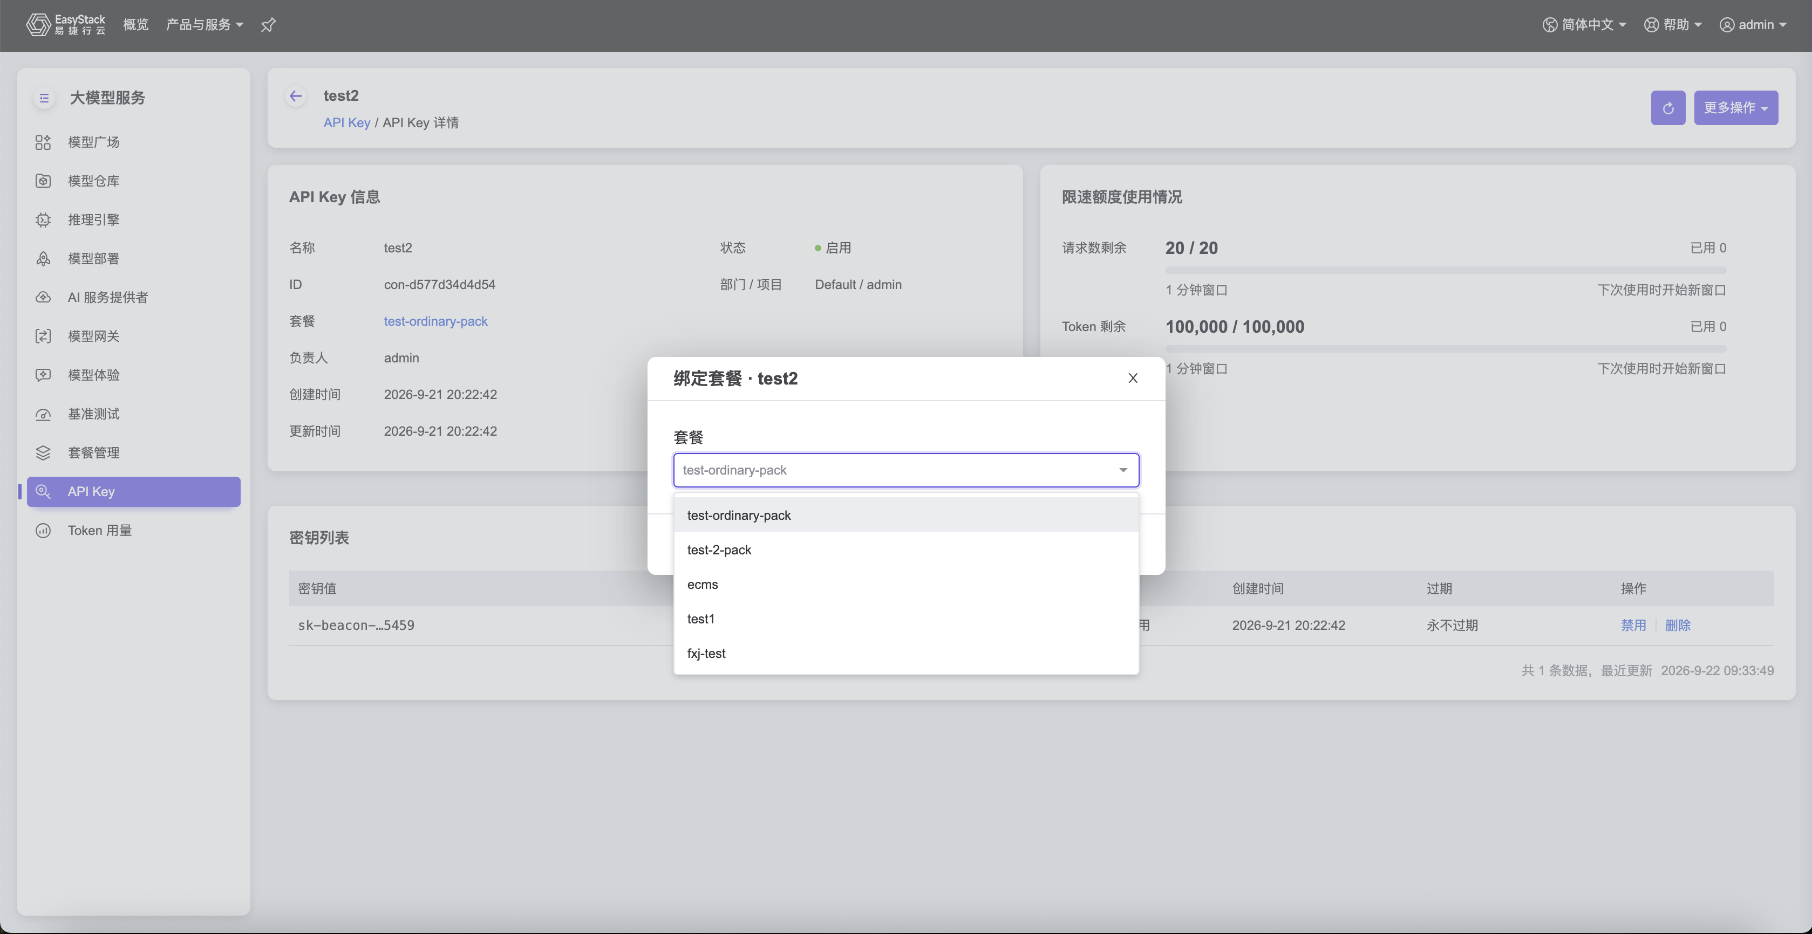Collapse the sidebar via the menu icon
1812x934 pixels.
(44, 98)
